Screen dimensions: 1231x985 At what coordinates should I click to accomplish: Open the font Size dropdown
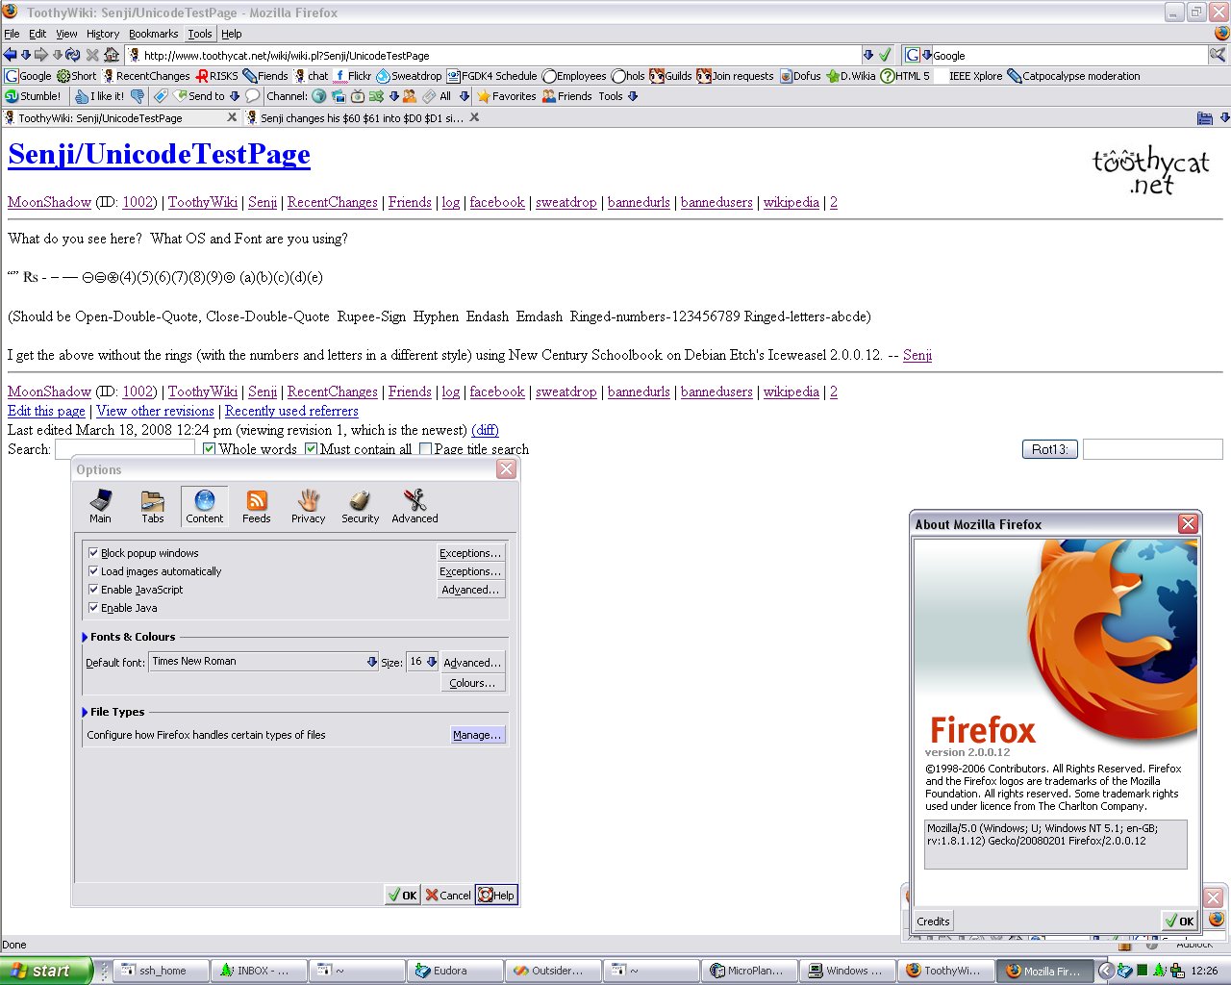point(422,662)
